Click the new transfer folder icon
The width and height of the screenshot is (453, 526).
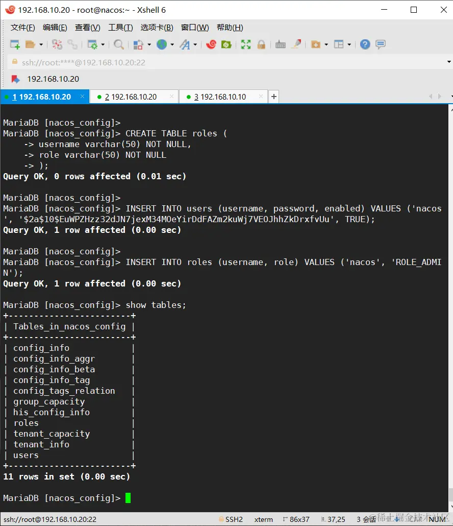[316, 44]
